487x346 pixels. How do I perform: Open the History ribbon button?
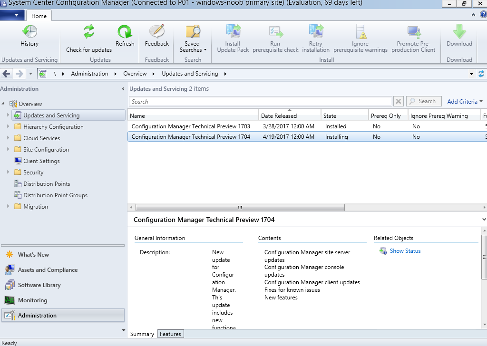coord(29,36)
